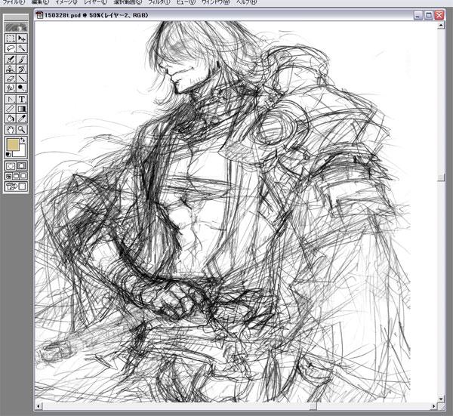Click the vertical scrollbar down arrow
The height and width of the screenshot is (416, 453).
coord(441,399)
